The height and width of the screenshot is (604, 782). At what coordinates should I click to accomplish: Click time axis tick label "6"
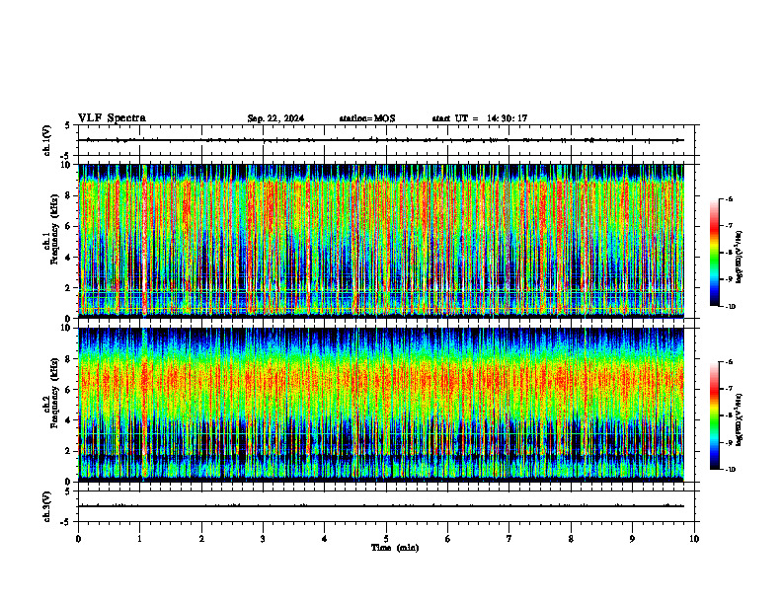(448, 539)
